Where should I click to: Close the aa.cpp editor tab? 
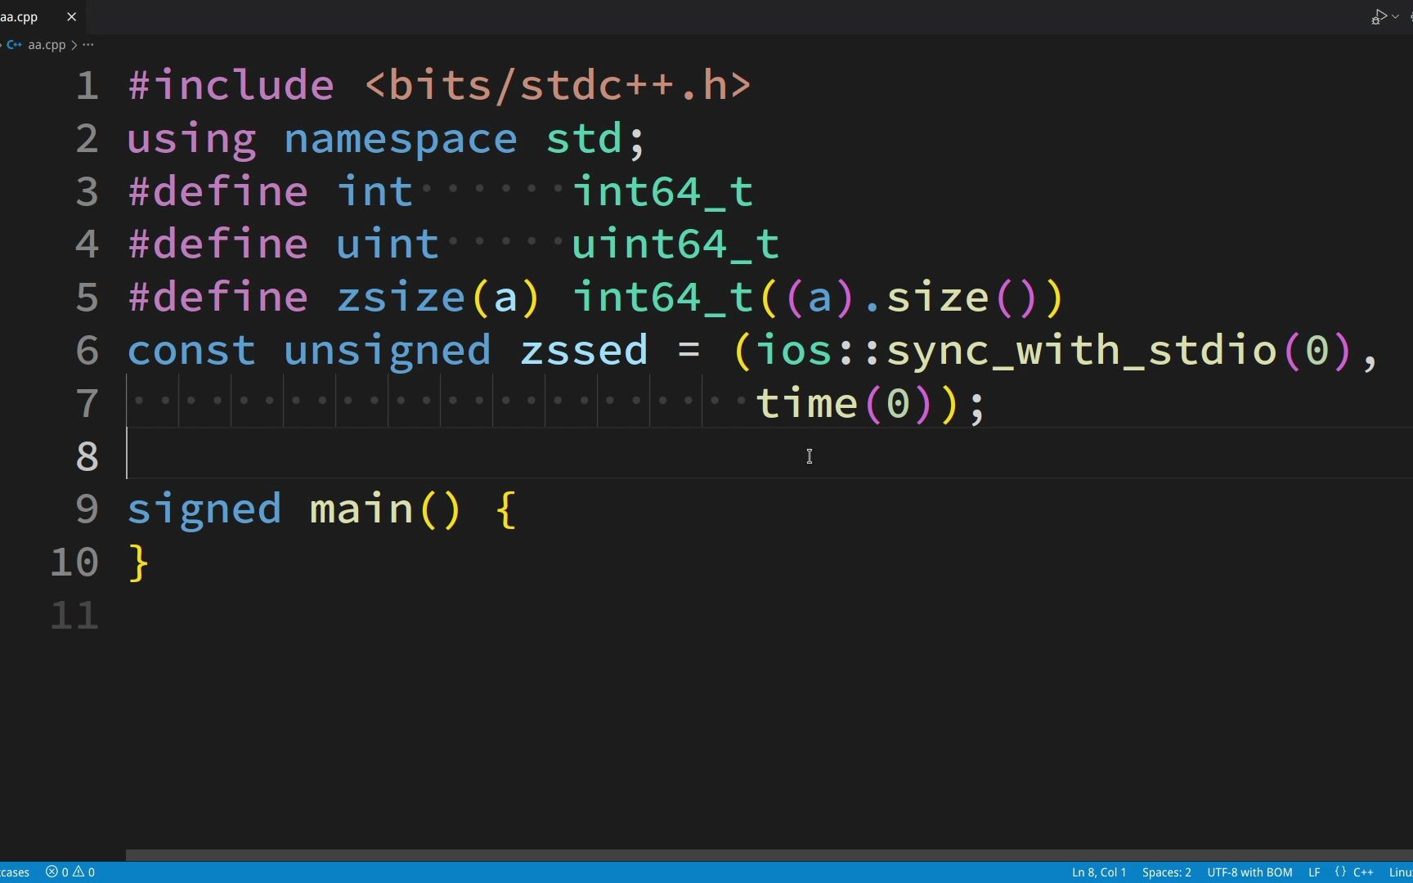click(71, 16)
